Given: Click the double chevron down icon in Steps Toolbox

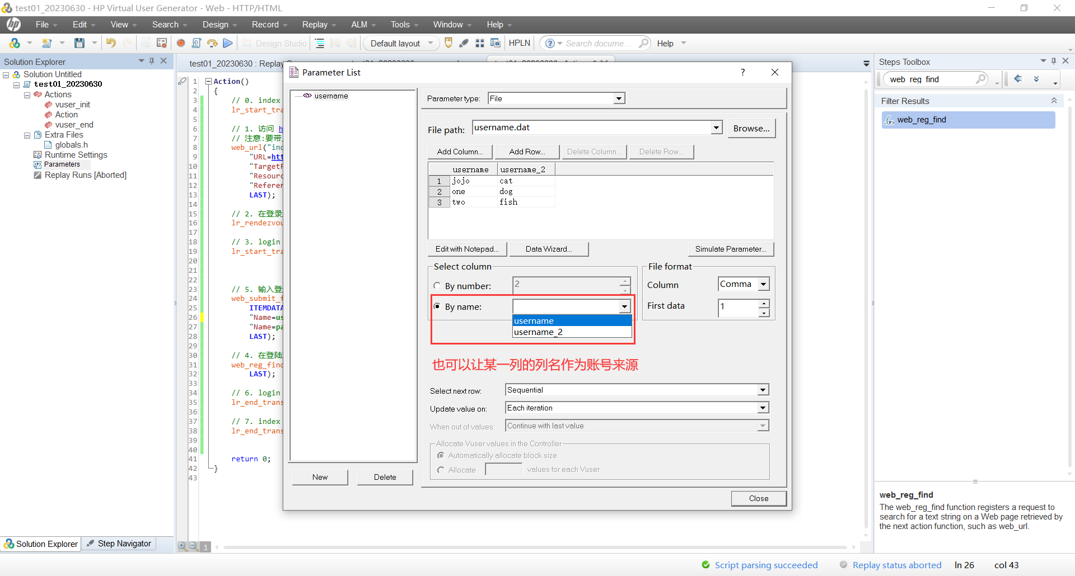Looking at the screenshot, I should [x=1036, y=79].
